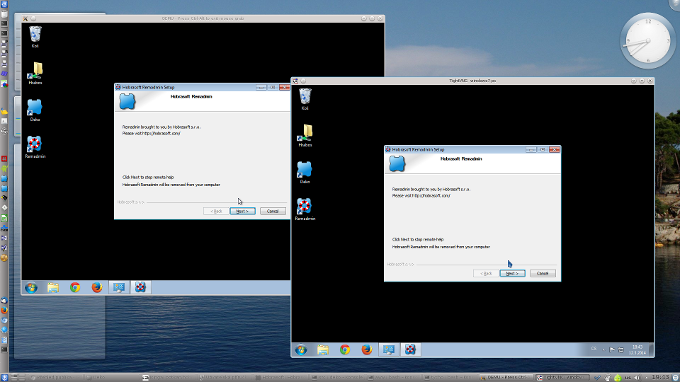
Task: Open Recycle Bin icon in QEMU window
Action: 35,36
